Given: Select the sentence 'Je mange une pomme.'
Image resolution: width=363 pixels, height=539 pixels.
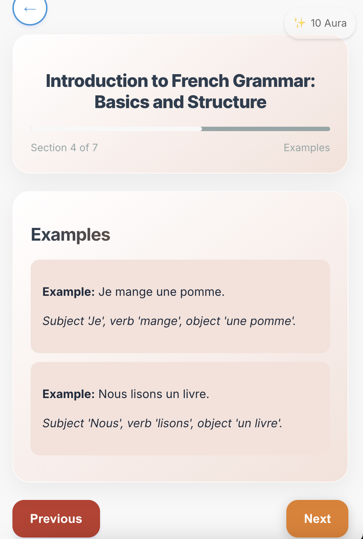Looking at the screenshot, I should [161, 292].
